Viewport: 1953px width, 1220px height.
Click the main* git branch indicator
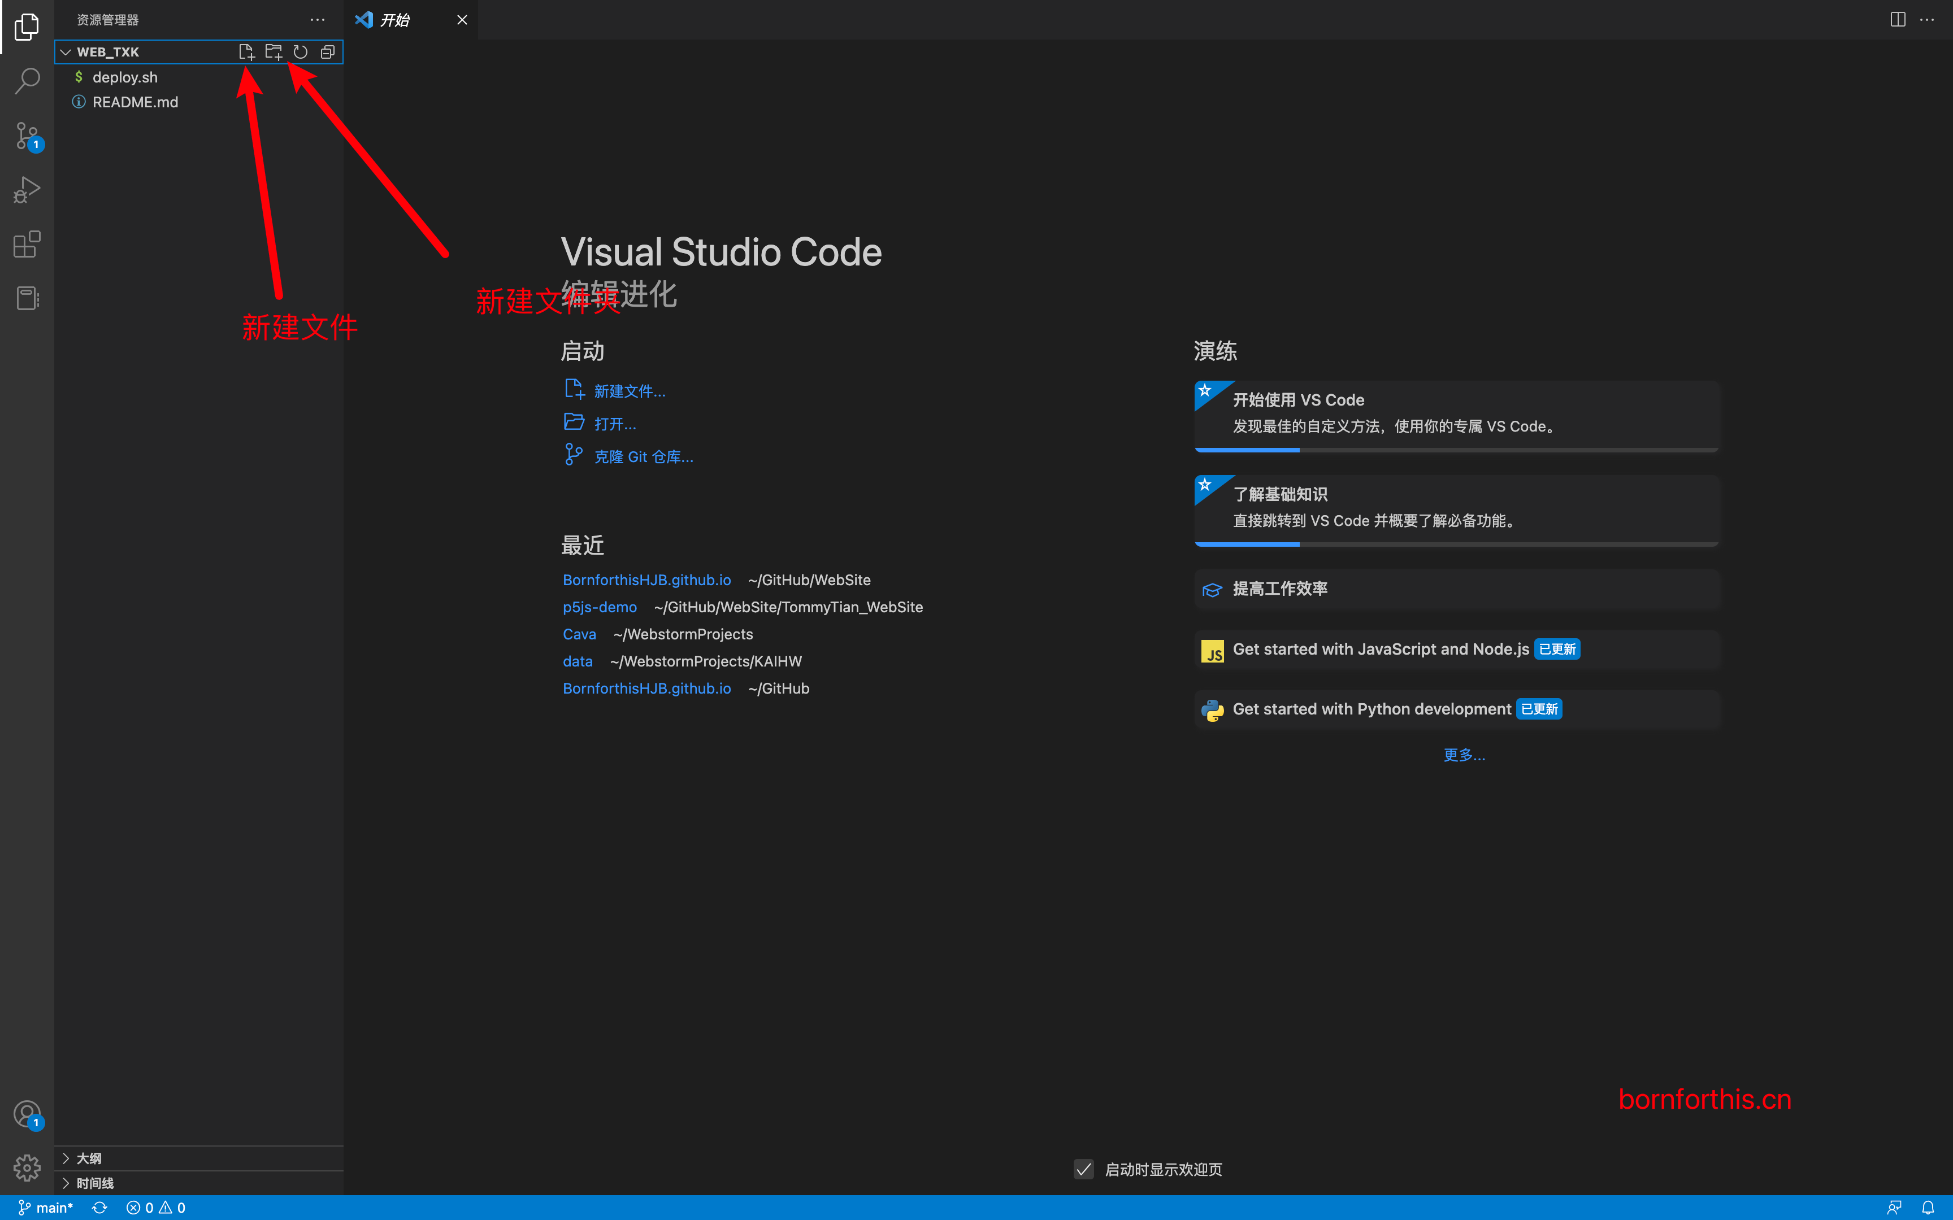click(46, 1208)
